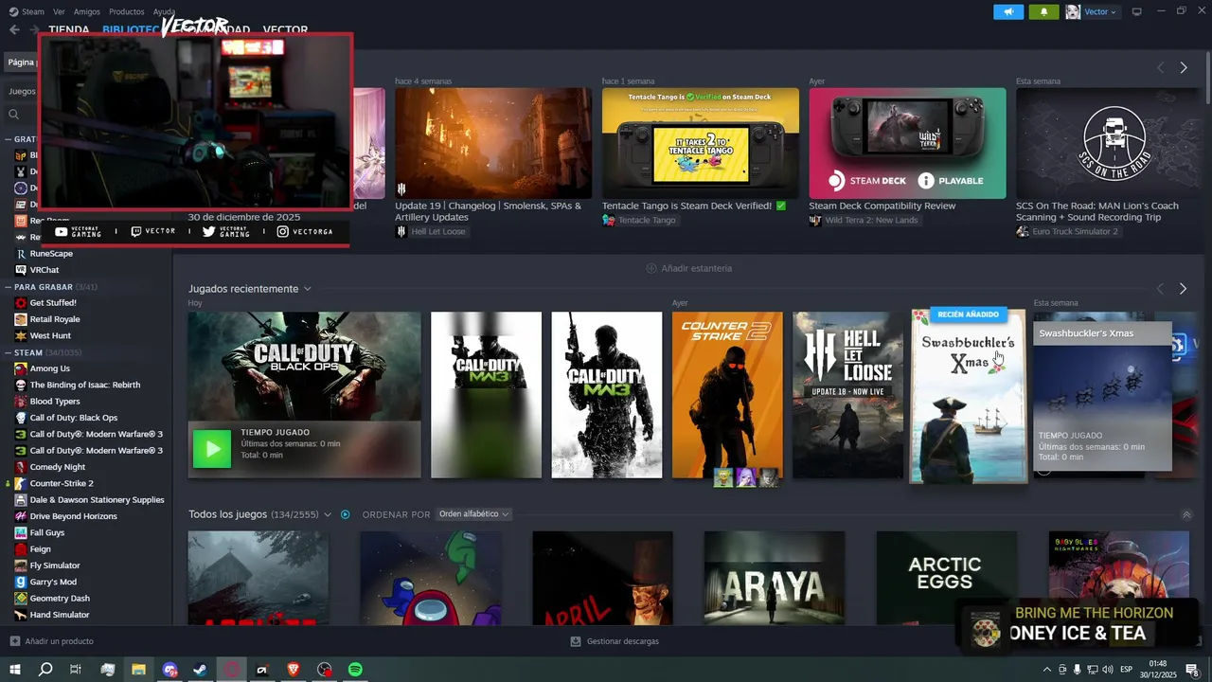Image resolution: width=1212 pixels, height=682 pixels.
Task: Open File Explorer from the taskbar
Action: [138, 670]
